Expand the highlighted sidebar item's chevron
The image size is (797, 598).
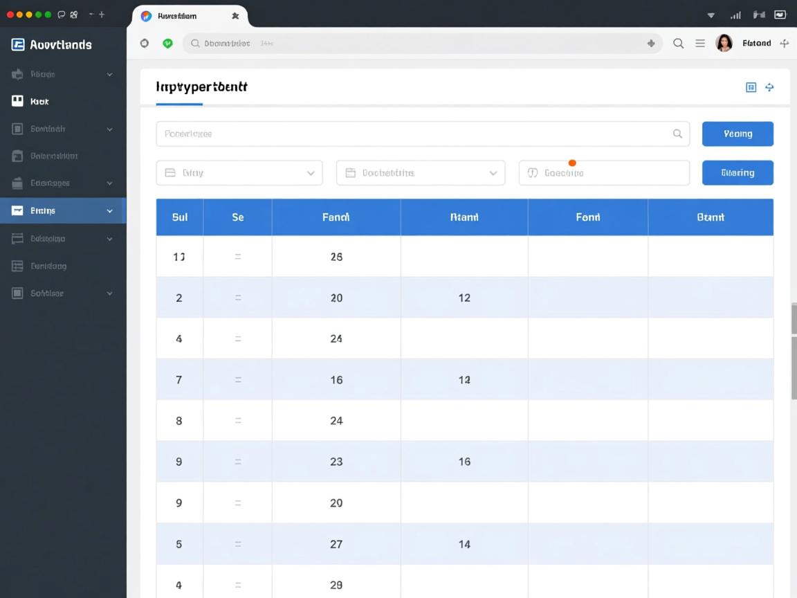(109, 211)
